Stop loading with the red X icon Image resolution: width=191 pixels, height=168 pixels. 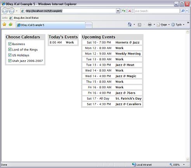pyautogui.click(x=130, y=11)
